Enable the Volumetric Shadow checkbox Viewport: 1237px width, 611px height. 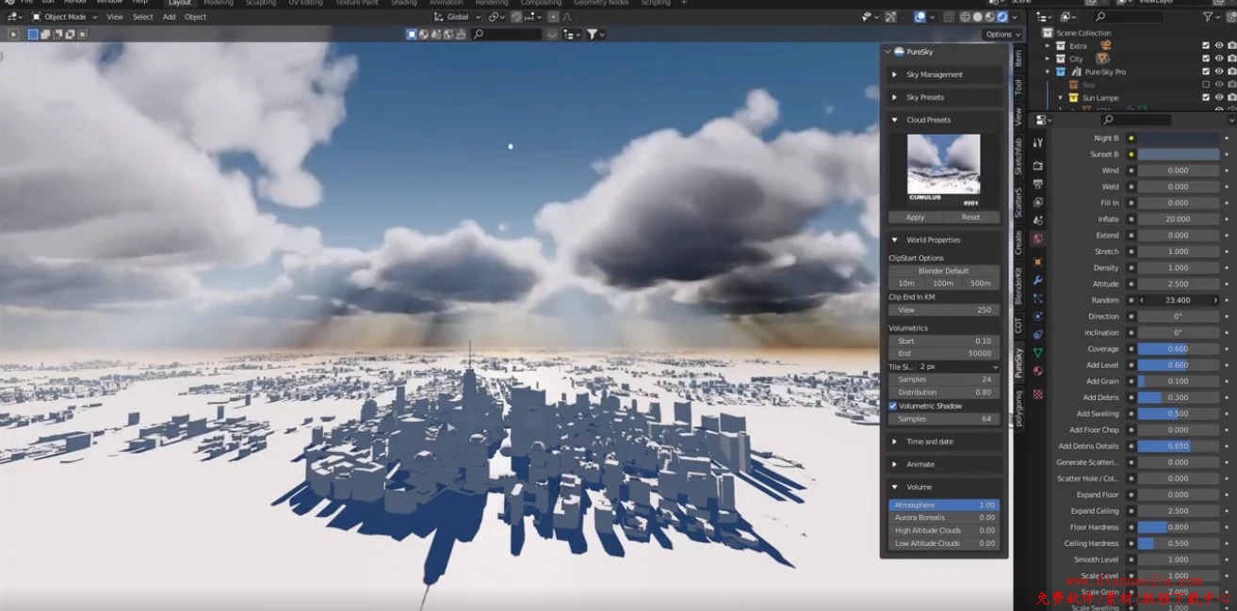tap(893, 406)
